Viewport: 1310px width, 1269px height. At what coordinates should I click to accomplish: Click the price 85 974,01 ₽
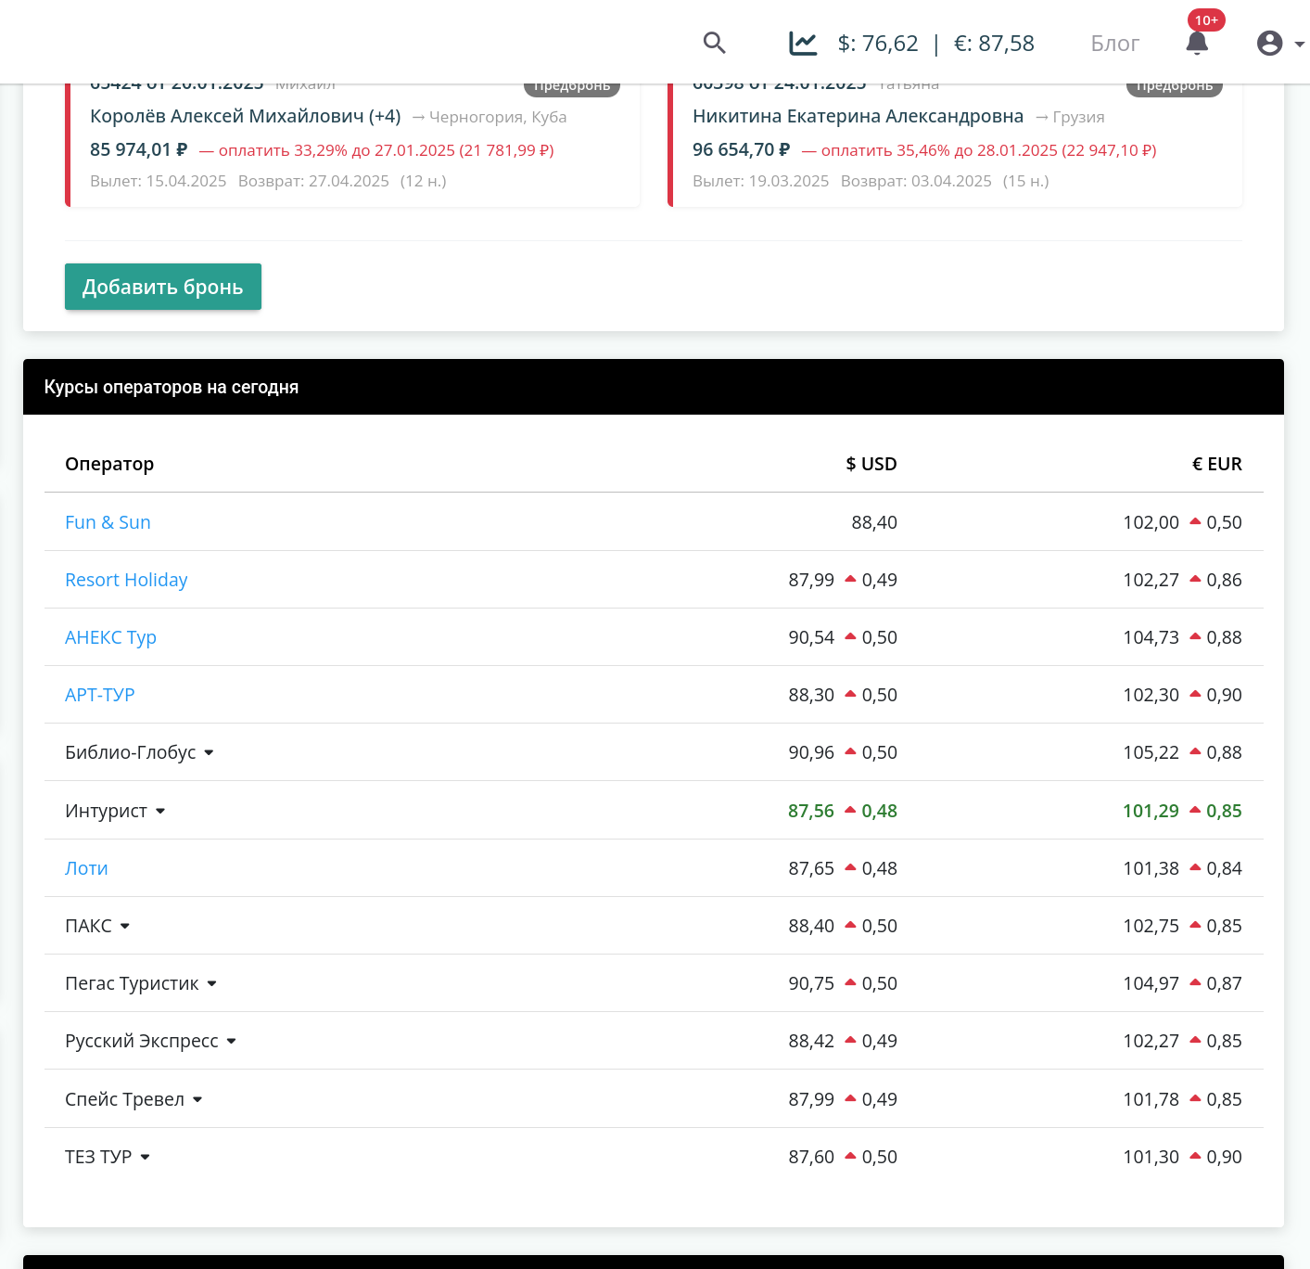coord(139,149)
